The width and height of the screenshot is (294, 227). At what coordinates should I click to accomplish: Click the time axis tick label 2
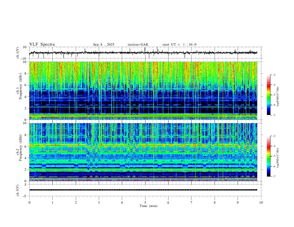tap(76, 203)
